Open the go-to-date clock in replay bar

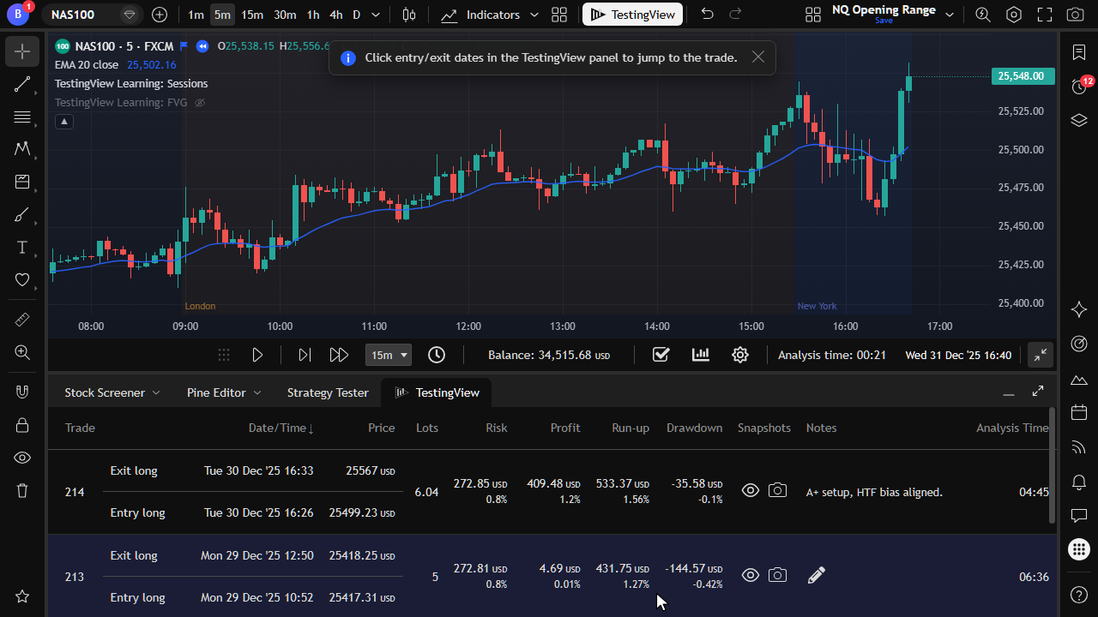437,355
